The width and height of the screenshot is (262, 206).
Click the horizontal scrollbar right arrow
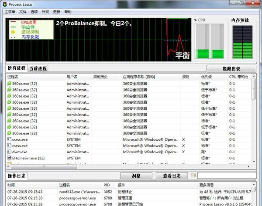coord(248,166)
